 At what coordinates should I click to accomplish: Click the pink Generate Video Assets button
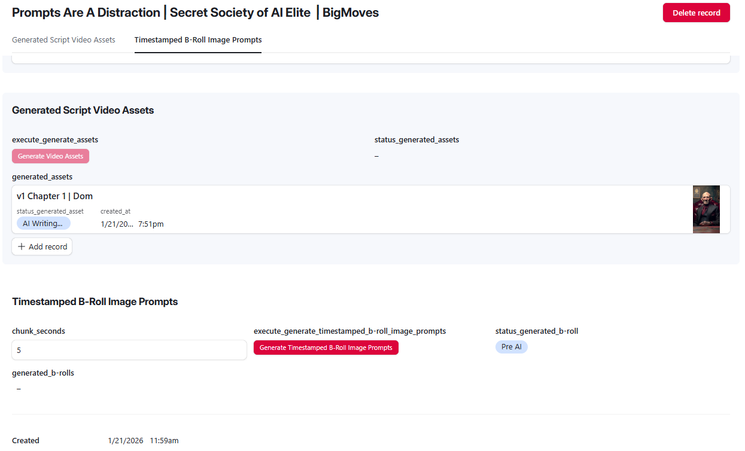coord(50,156)
